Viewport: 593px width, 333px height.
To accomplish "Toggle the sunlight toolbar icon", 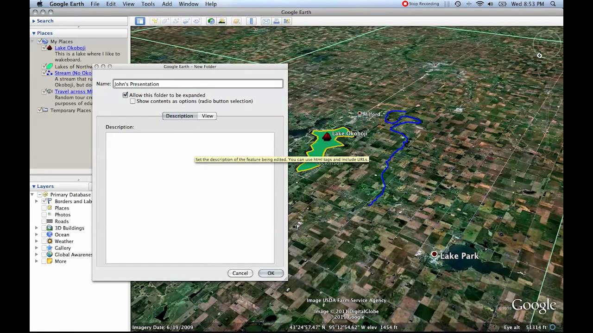I will (221, 21).
